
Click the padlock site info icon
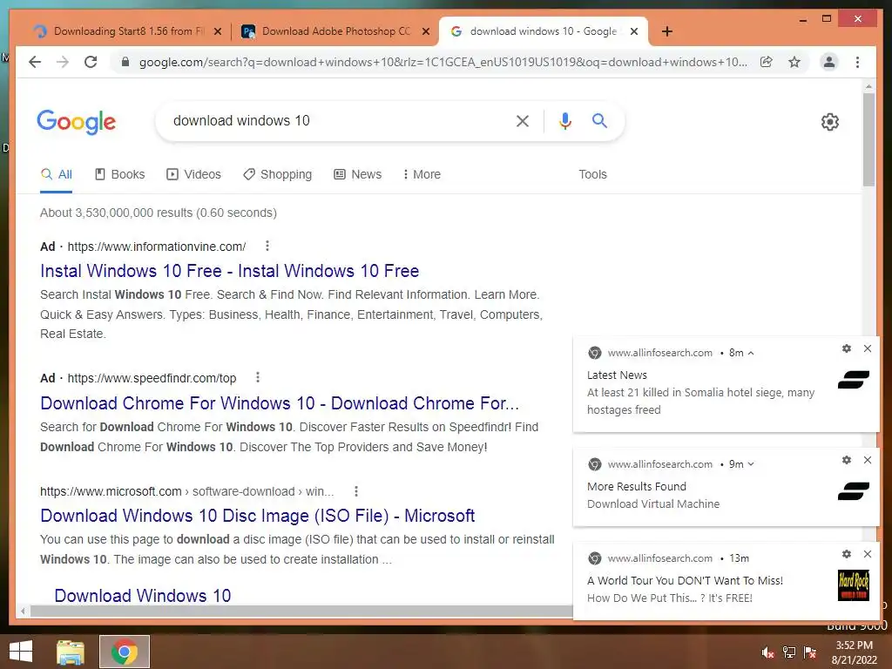click(x=125, y=62)
